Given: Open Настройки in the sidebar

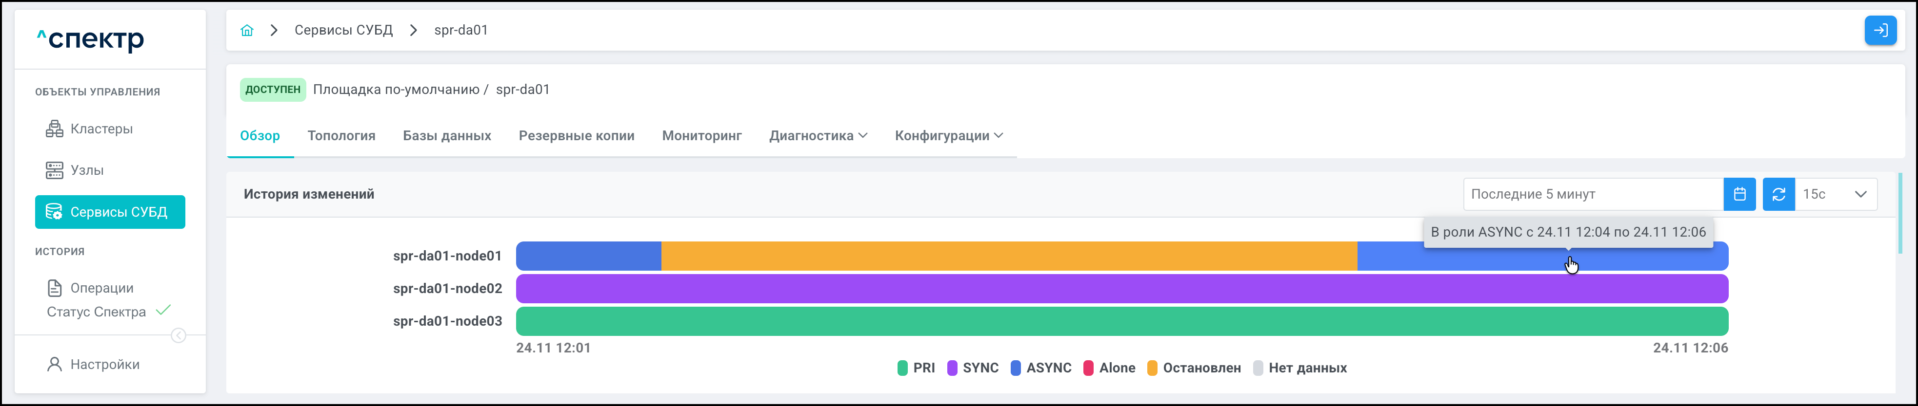Looking at the screenshot, I should tap(104, 364).
